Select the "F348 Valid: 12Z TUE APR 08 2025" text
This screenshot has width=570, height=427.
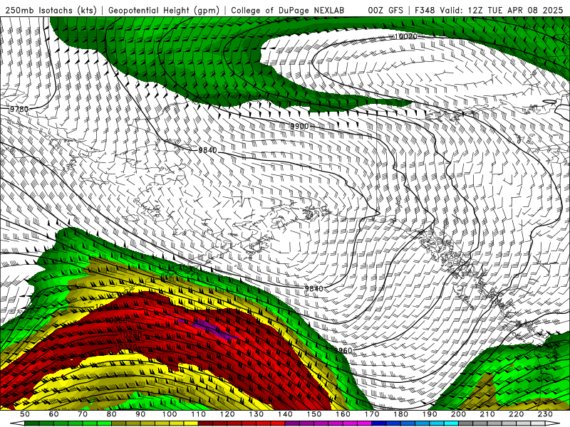coord(489,10)
